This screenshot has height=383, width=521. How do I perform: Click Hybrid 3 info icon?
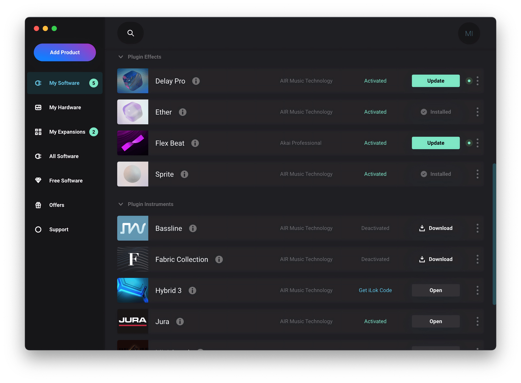[x=192, y=291]
